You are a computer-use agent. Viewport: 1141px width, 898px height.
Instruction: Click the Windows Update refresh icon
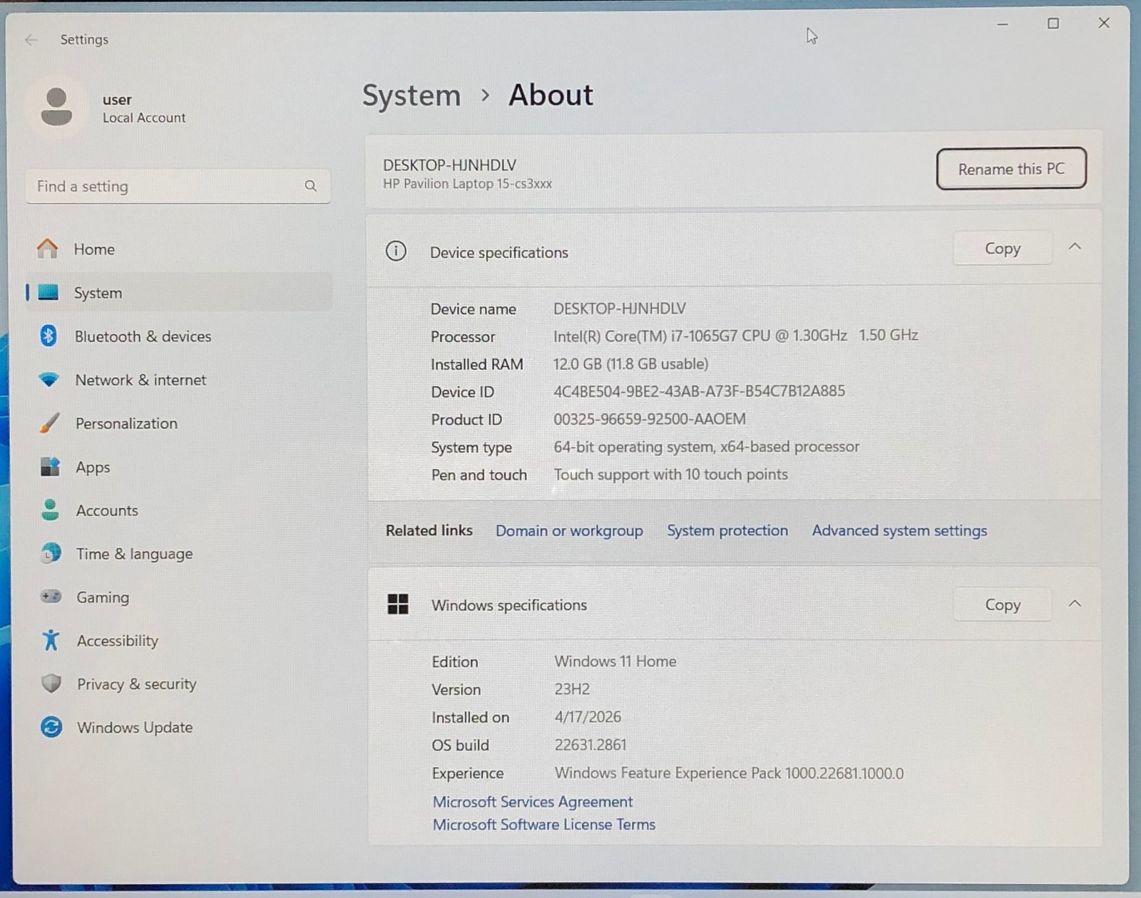pyautogui.click(x=51, y=727)
